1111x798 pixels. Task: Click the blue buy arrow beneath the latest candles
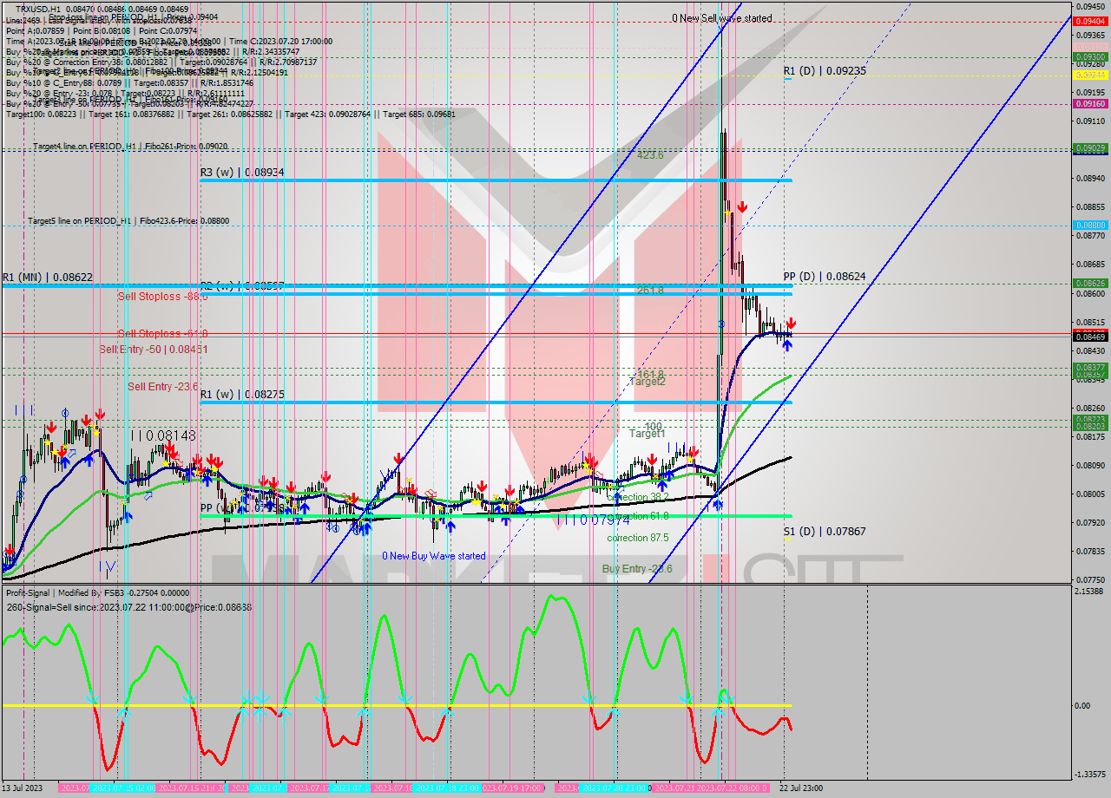[x=786, y=344]
